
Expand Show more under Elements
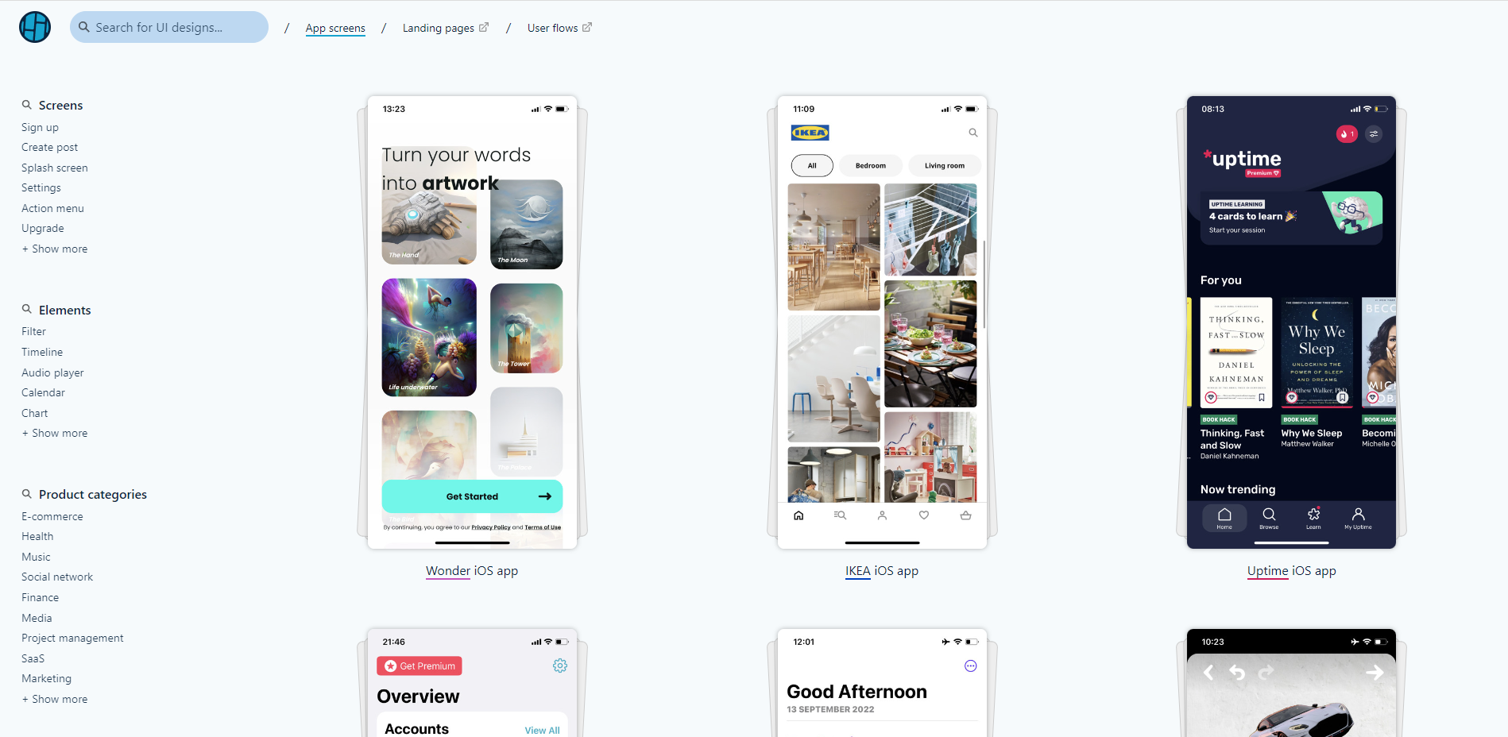tap(55, 433)
